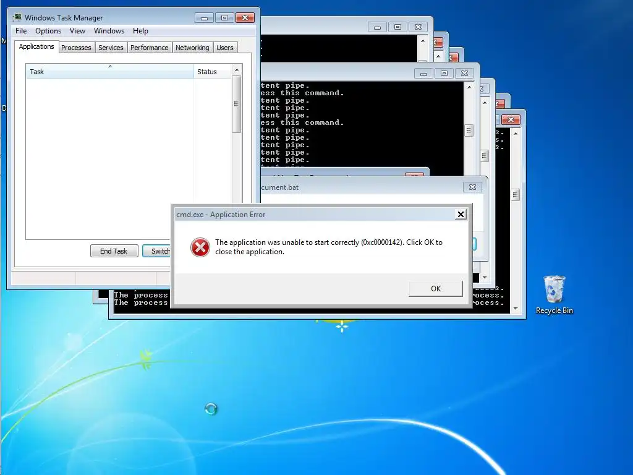Open the Help menu
Screen dimensions: 633x475
[x=140, y=31]
